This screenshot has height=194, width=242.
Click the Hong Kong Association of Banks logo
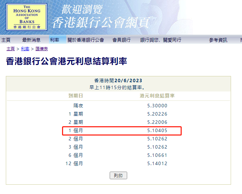click(x=26, y=17)
